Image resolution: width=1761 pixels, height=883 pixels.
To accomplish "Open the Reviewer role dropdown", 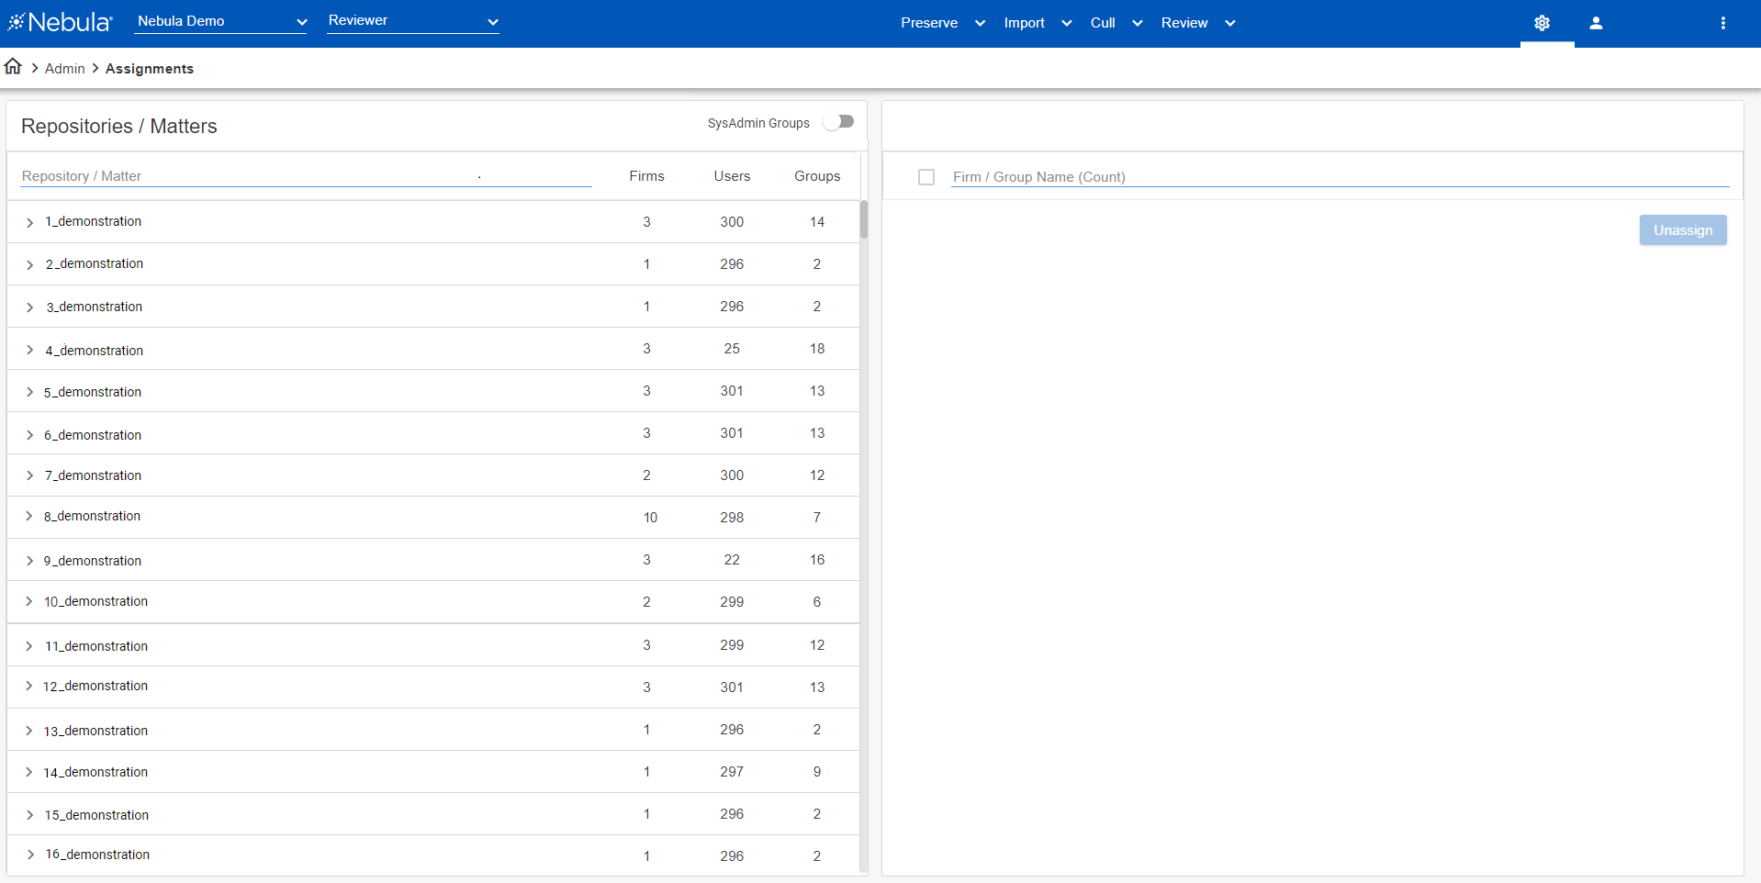I will (x=413, y=21).
